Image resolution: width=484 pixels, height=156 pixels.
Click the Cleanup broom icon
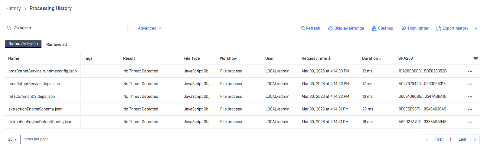(374, 28)
